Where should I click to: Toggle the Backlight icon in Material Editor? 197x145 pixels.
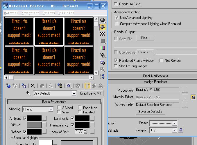click(x=103, y=27)
